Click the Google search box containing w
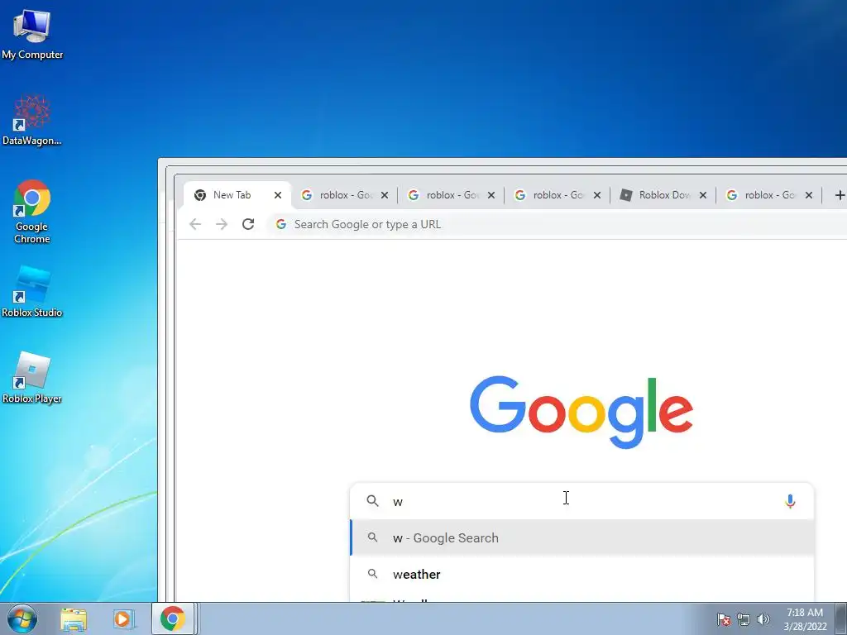This screenshot has height=635, width=847. (x=581, y=501)
